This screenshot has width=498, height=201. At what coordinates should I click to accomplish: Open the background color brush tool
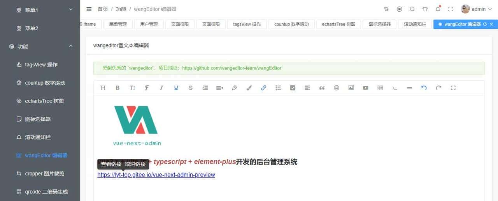(249, 88)
